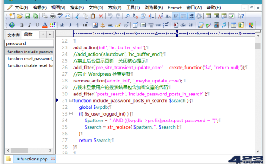Select function reset_password list entry

[x=30, y=59]
